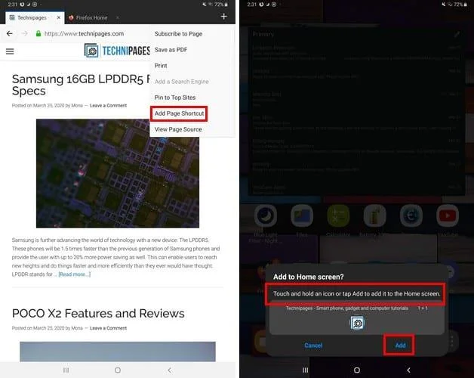Choose Save as PDF menu entry

[171, 50]
